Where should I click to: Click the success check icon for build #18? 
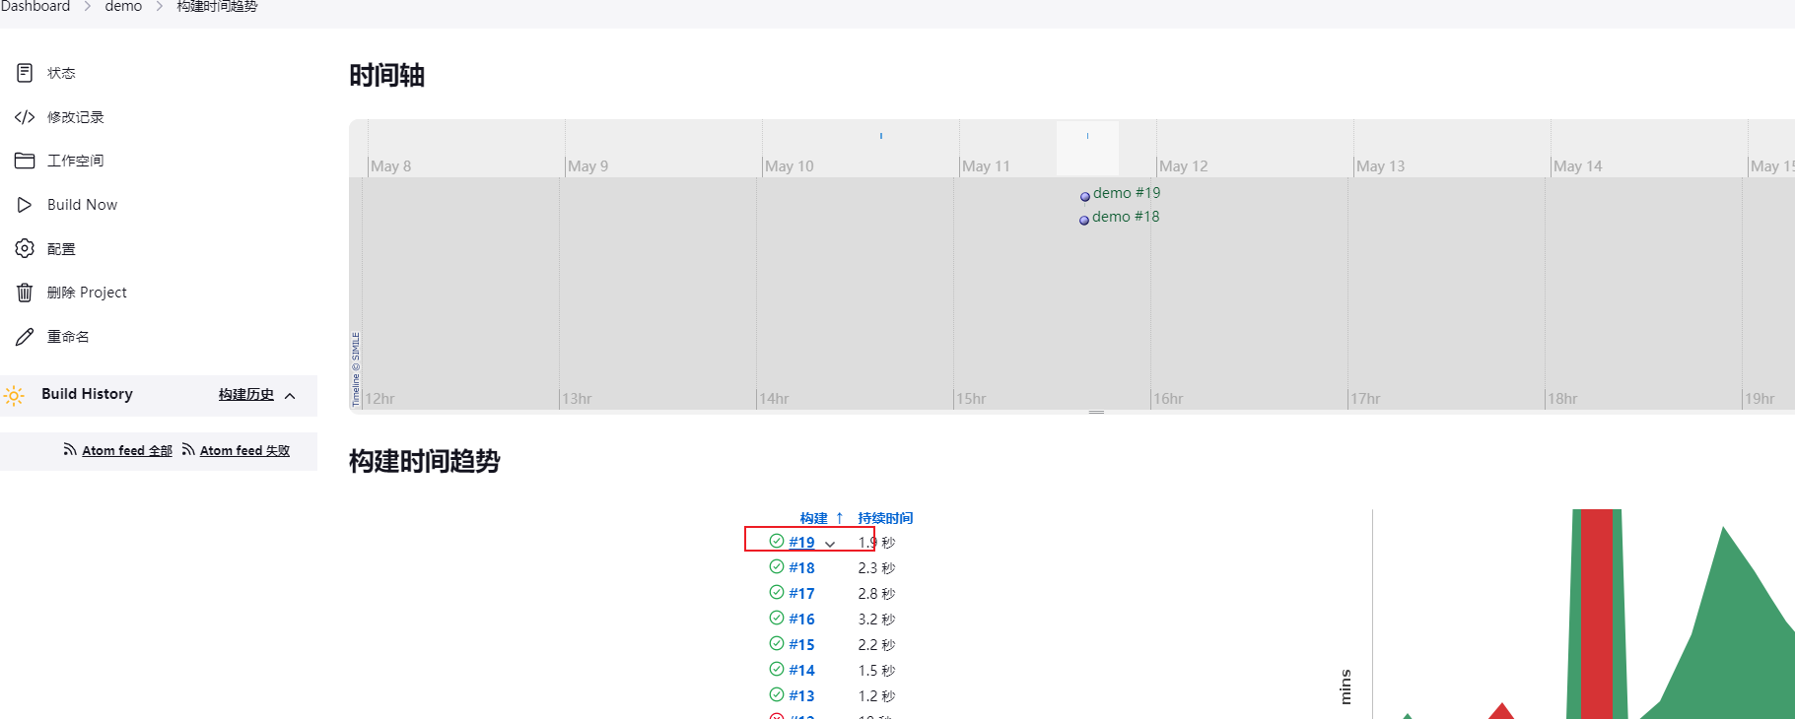click(777, 567)
